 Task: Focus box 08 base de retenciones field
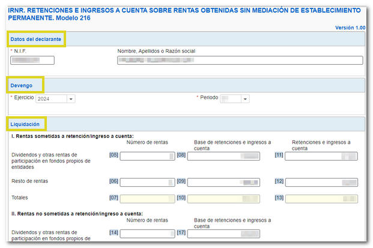point(223,156)
